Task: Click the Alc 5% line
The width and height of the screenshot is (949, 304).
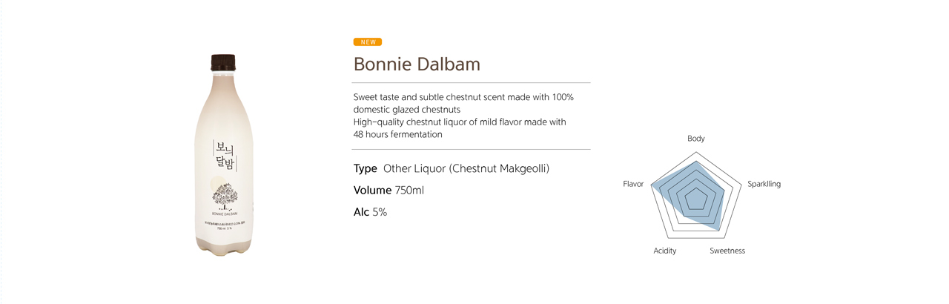Action: pyautogui.click(x=370, y=212)
